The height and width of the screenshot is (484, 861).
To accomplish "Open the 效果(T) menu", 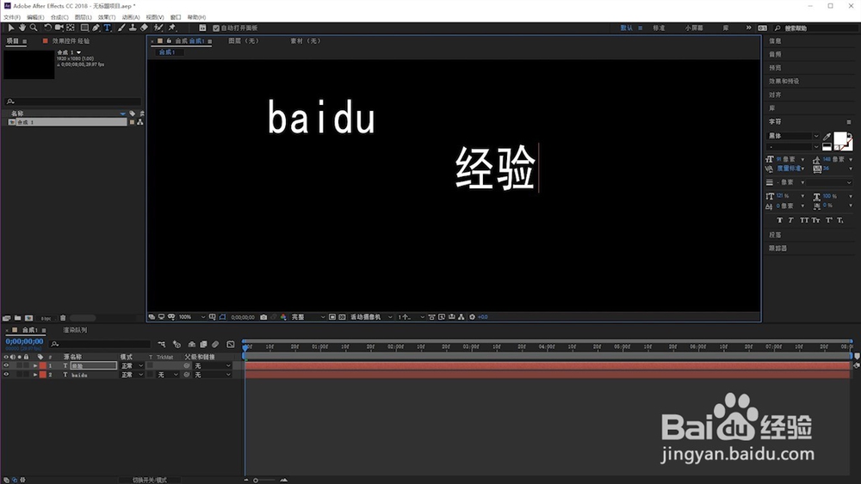I will [107, 17].
